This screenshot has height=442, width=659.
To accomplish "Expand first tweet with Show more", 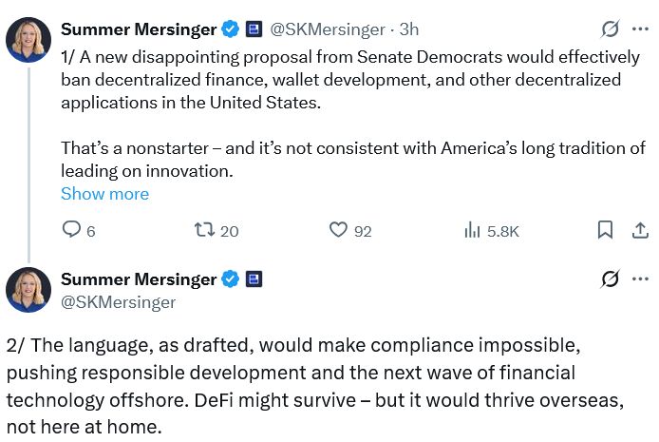I will click(x=104, y=194).
